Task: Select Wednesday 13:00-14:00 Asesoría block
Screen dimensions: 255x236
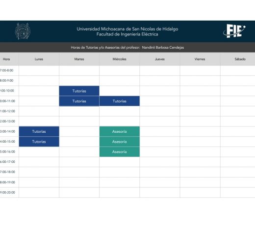Action: 120,131
